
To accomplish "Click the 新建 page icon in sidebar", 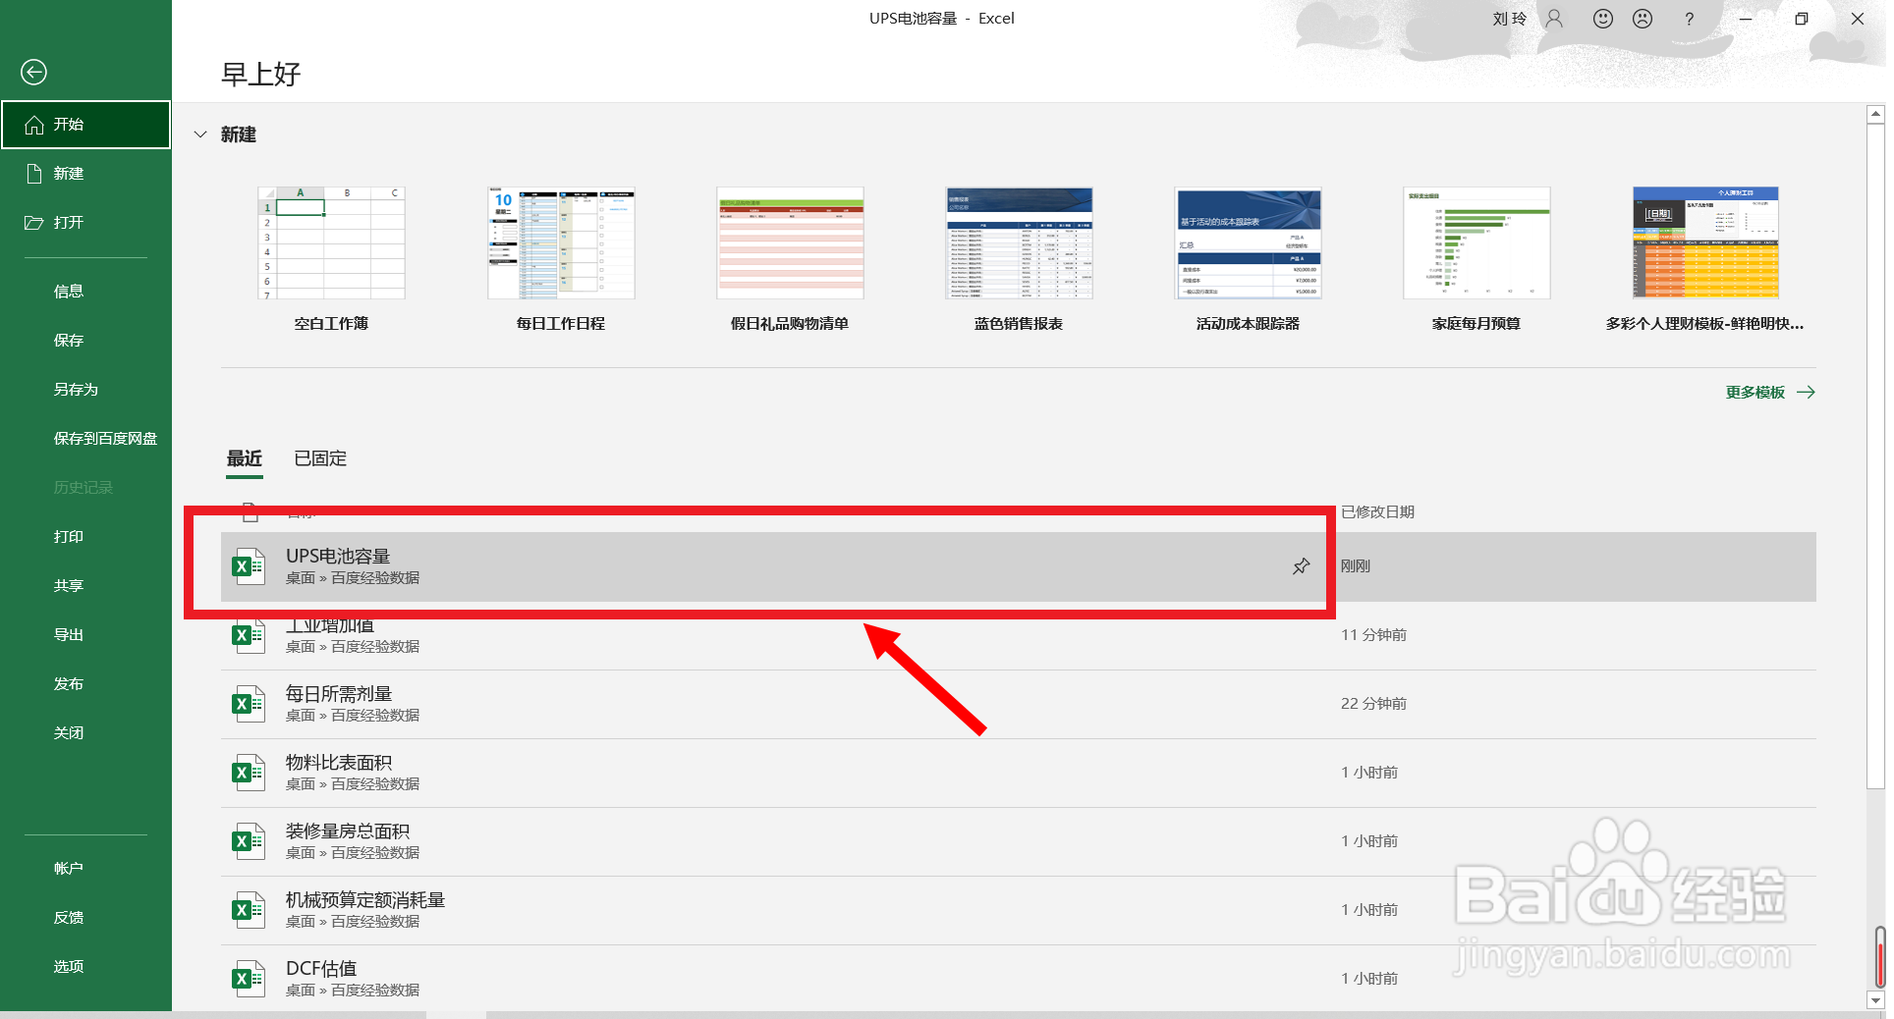I will pyautogui.click(x=34, y=174).
